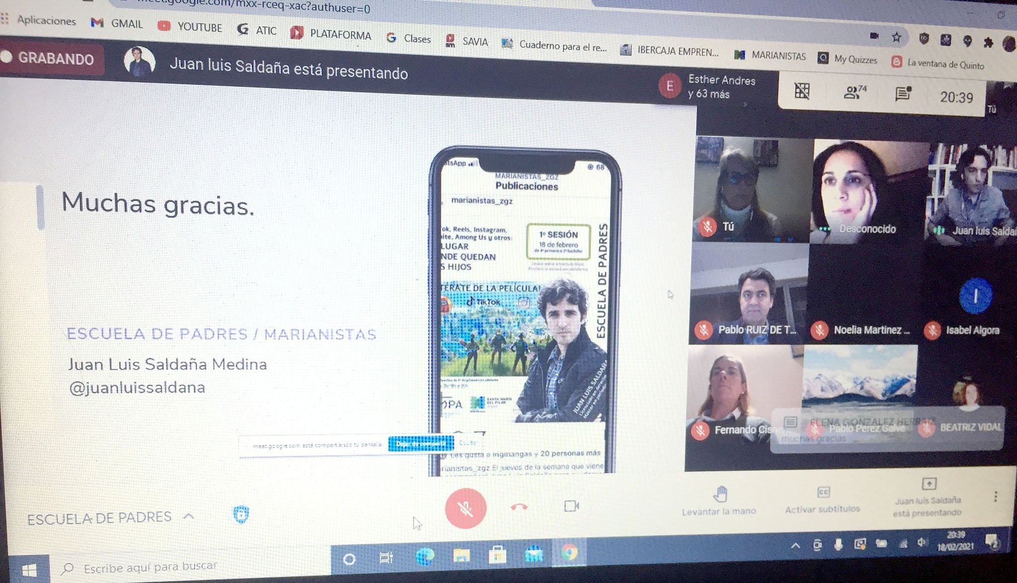Viewport: 1017px width, 583px height.
Task: Open the Chrome extensions puzzle icon
Action: (988, 43)
